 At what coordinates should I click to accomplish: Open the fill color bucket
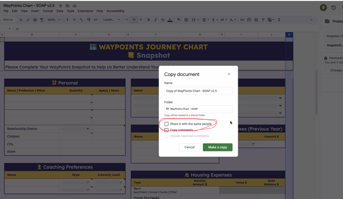(x=179, y=20)
